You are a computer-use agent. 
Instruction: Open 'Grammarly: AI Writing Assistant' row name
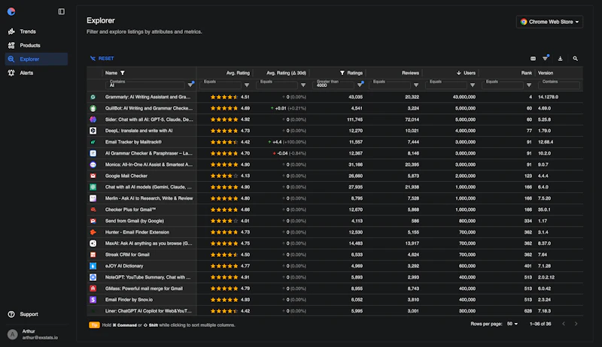coord(147,97)
